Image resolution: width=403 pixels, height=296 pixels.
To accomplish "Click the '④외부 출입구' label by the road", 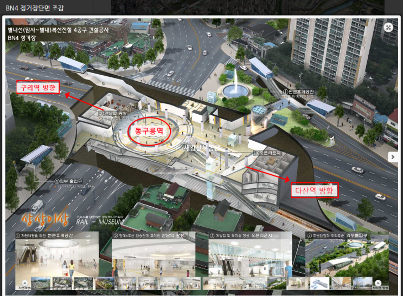I will (x=68, y=181).
